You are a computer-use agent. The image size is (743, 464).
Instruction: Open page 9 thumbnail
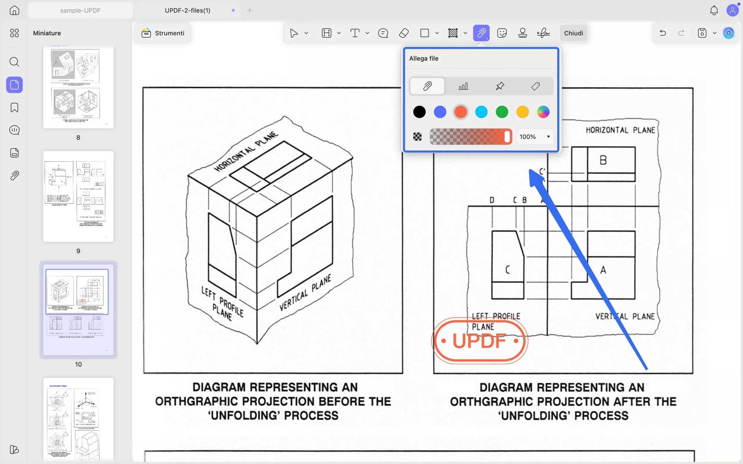[78, 196]
